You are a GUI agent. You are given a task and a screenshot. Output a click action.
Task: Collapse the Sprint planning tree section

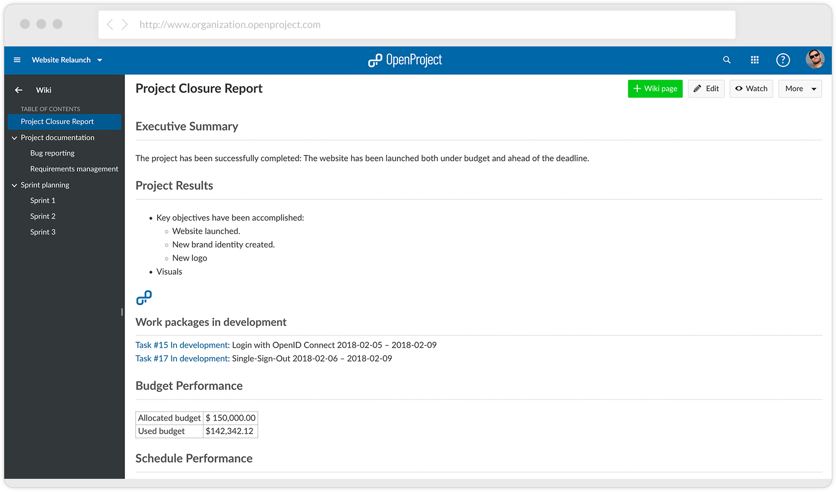tap(14, 186)
